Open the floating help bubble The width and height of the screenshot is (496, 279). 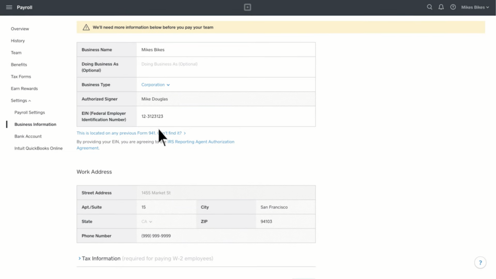pos(480,263)
